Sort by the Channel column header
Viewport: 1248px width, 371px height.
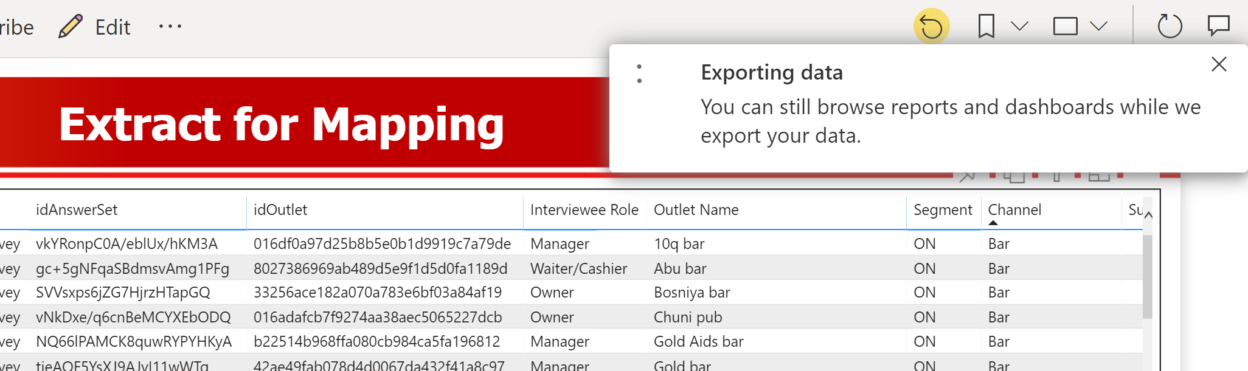[1014, 209]
